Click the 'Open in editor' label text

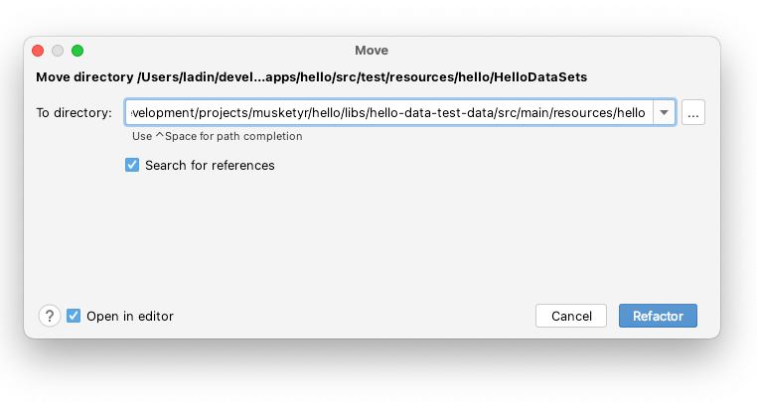coord(130,316)
